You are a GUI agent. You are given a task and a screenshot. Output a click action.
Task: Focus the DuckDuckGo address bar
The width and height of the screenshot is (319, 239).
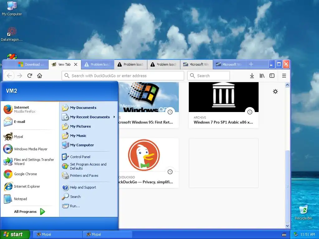tap(123, 76)
